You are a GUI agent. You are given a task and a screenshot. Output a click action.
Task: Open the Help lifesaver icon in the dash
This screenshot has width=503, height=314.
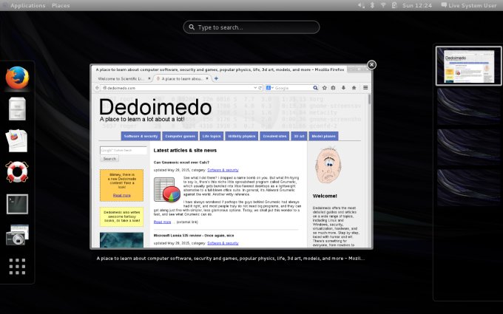(x=17, y=172)
